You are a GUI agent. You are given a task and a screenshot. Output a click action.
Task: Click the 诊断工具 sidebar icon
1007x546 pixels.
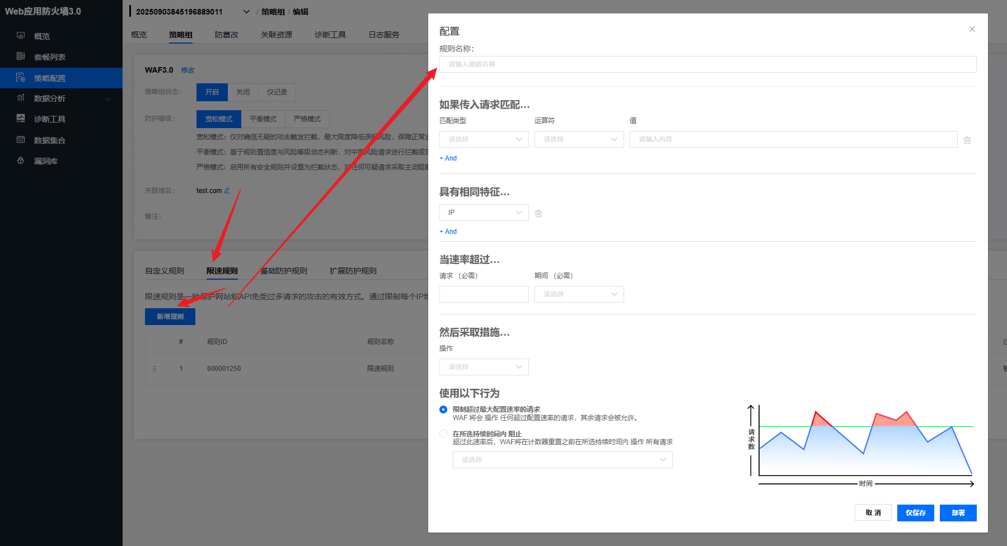pyautogui.click(x=21, y=119)
